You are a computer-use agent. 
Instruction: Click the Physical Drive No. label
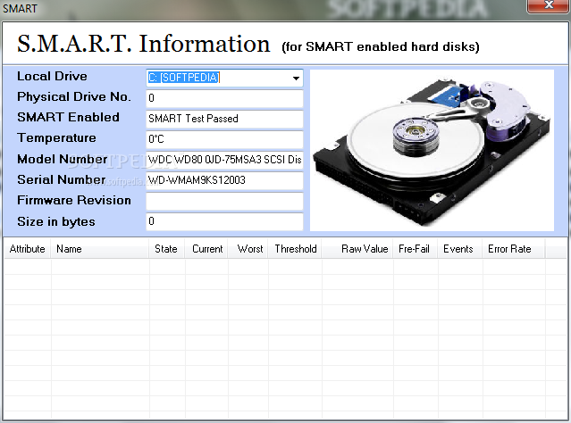tap(74, 96)
